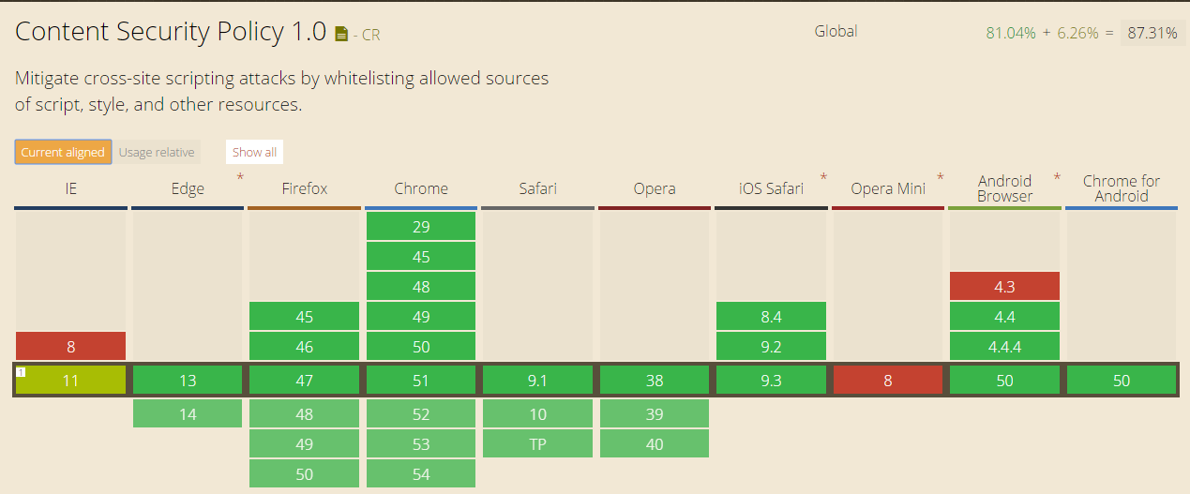Viewport: 1190px width, 494px height.
Task: Click the asterisk note next to Edge
Action: pyautogui.click(x=240, y=177)
